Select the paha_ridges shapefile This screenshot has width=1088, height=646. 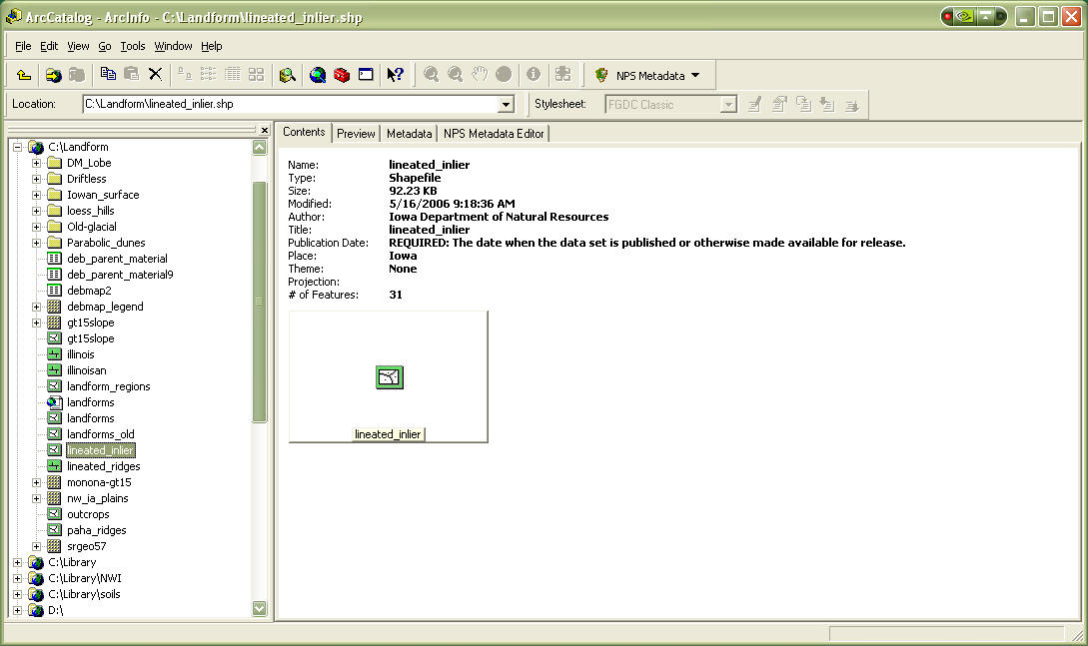click(96, 530)
